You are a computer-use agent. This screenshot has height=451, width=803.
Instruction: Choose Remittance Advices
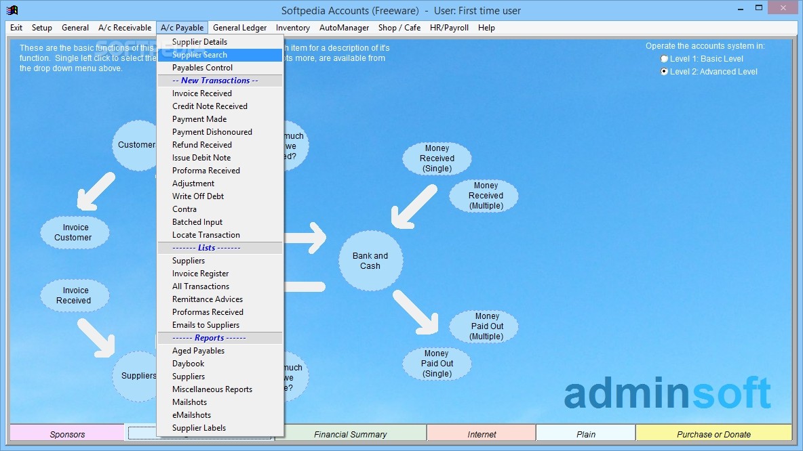pos(220,299)
